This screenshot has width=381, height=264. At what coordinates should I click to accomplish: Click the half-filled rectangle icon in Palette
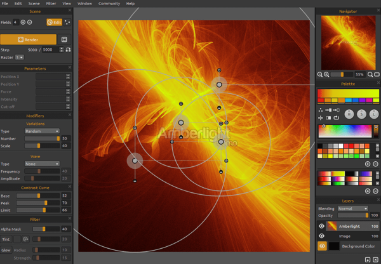point(328,118)
